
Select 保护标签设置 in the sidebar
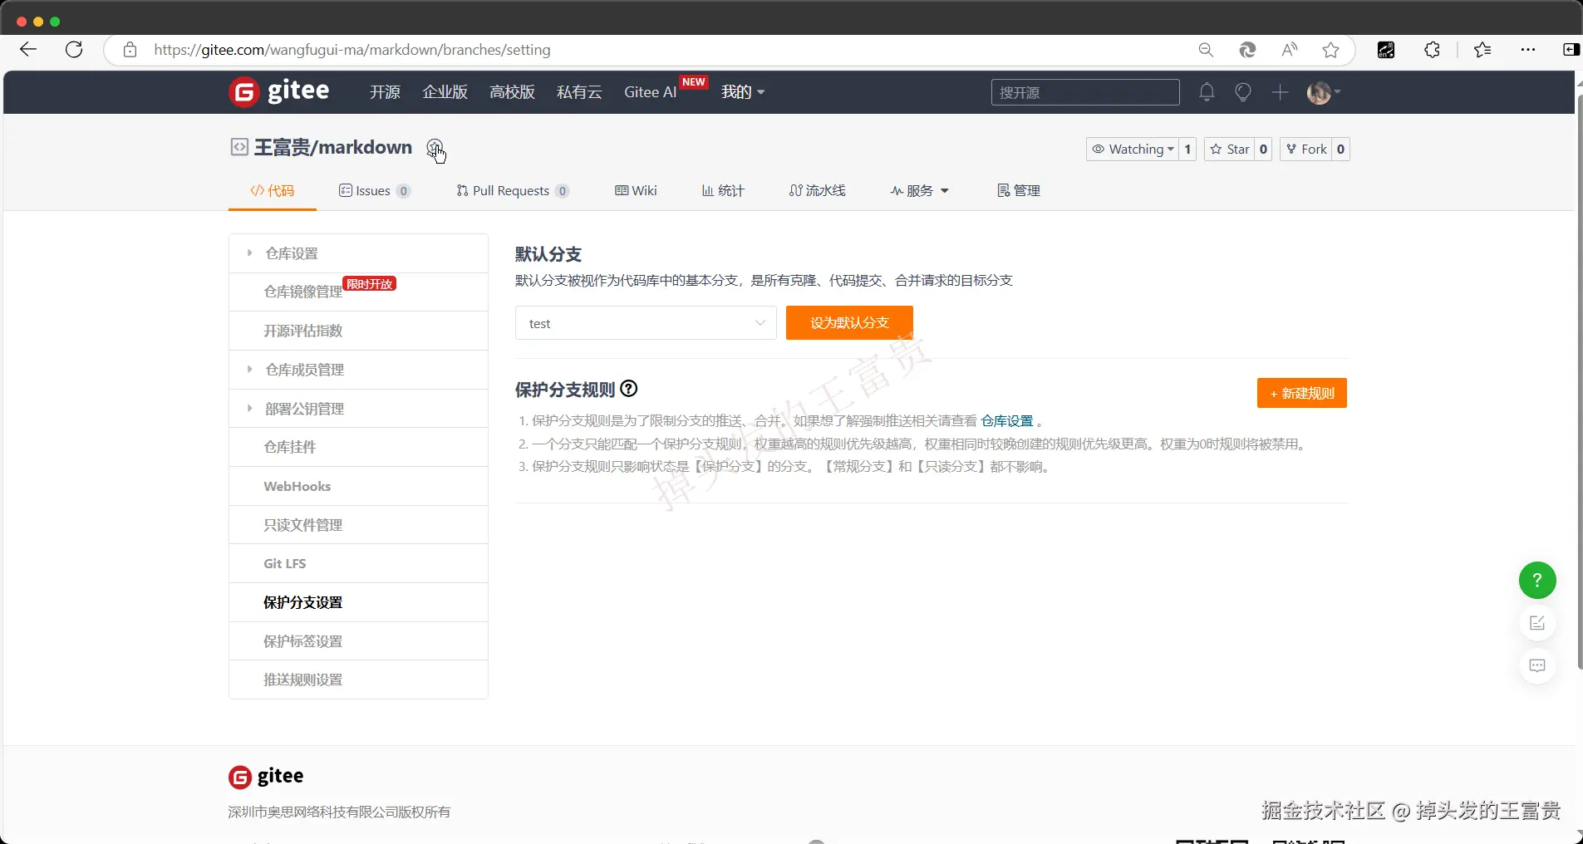[358, 641]
